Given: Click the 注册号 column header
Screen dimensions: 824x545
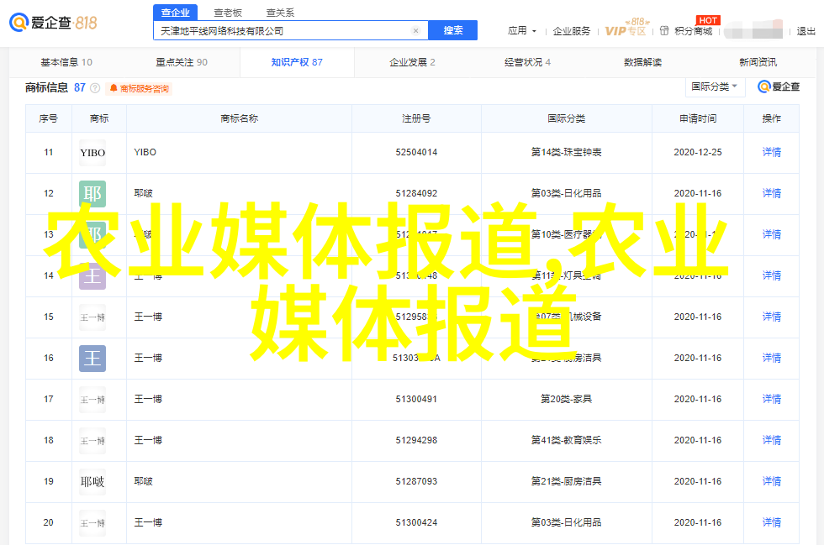Looking at the screenshot, I should 416,118.
